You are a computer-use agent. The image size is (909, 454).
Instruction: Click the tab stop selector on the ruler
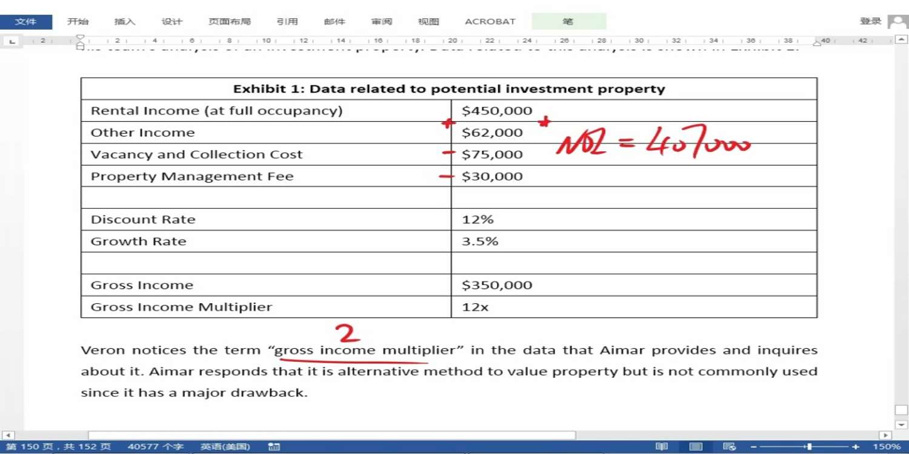coord(12,41)
